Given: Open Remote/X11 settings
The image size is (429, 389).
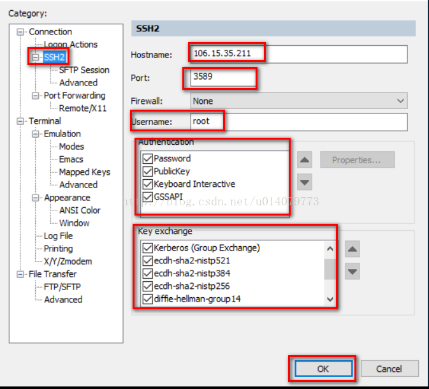Looking at the screenshot, I should coord(83,108).
